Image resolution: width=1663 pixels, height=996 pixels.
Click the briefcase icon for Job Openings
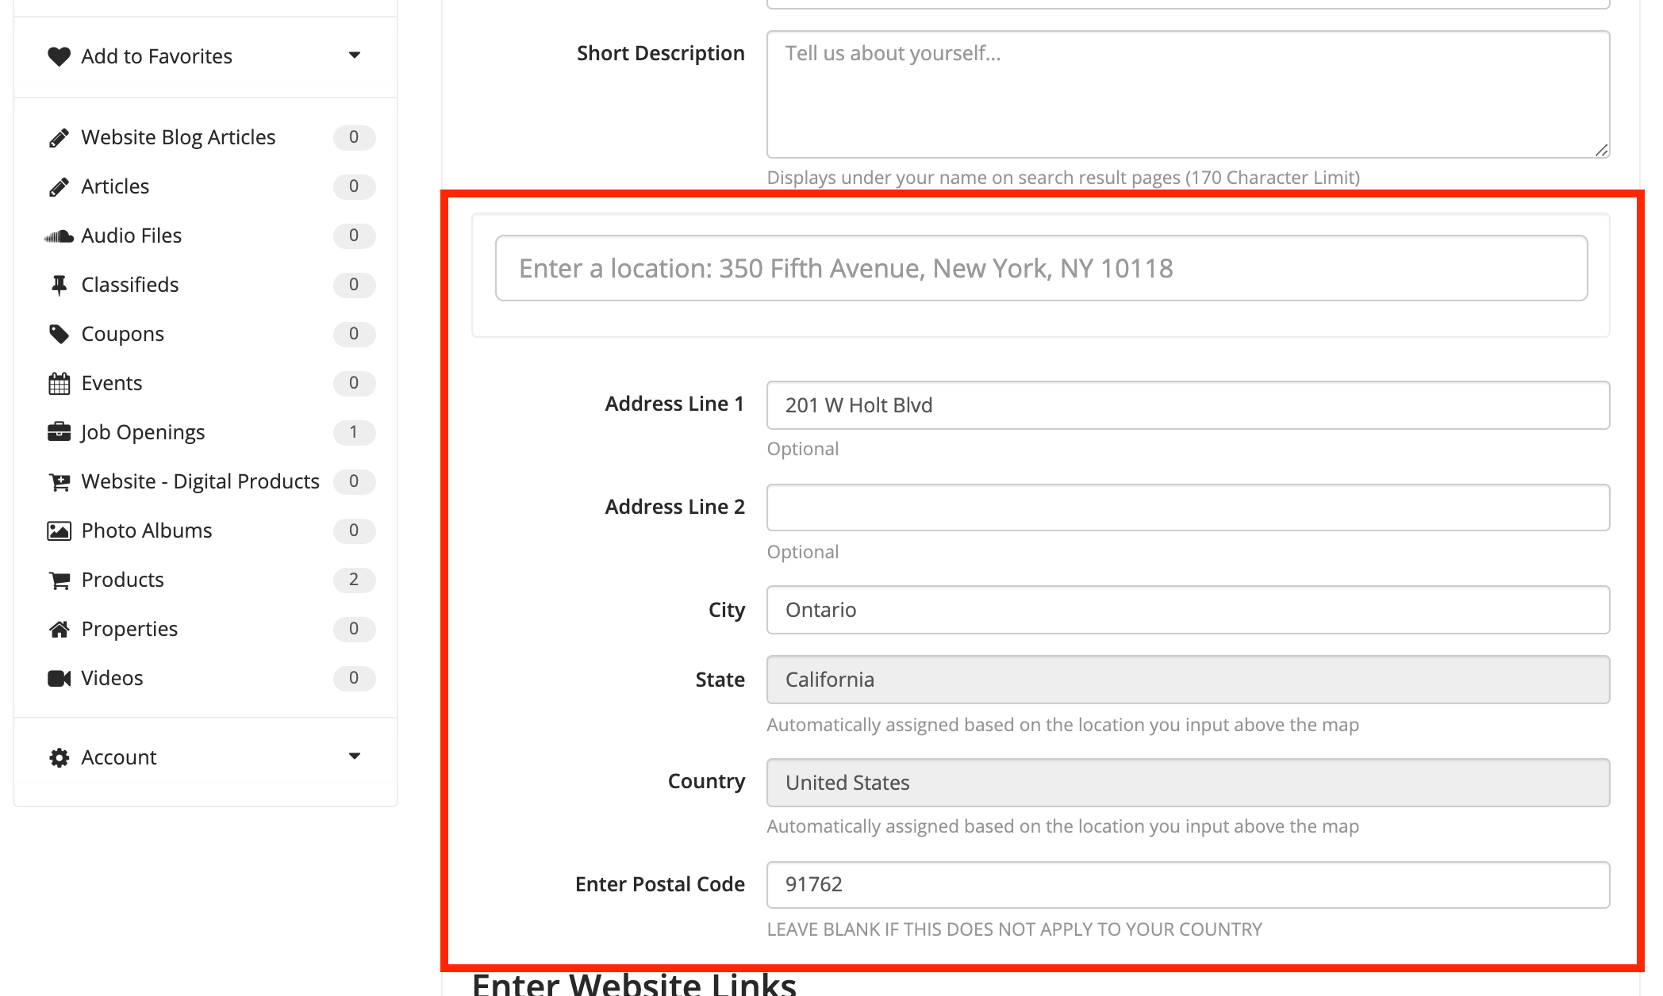[59, 432]
